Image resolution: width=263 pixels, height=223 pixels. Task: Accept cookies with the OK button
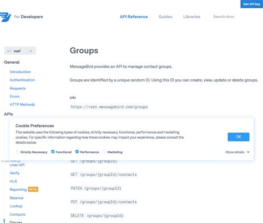point(239,137)
